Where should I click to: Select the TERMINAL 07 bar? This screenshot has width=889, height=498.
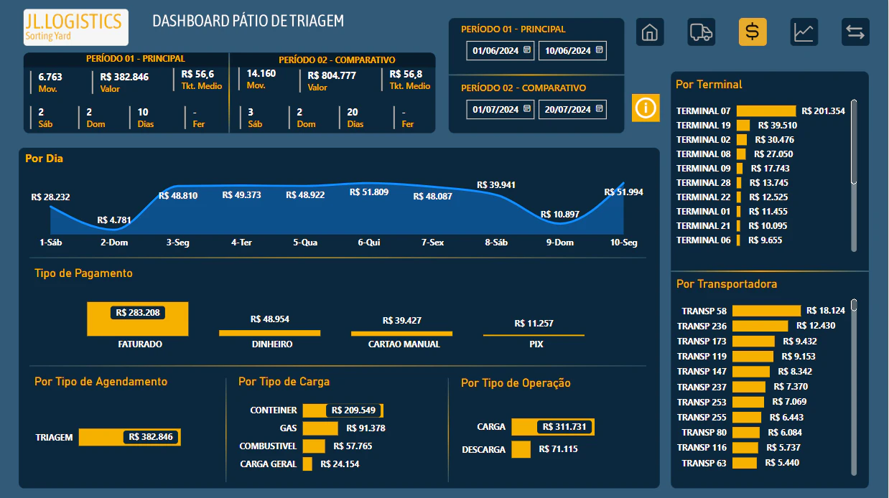(x=766, y=111)
